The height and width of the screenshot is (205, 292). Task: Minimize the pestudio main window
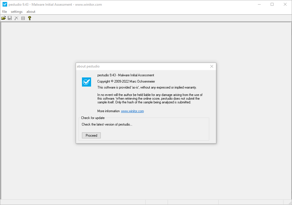point(259,4)
